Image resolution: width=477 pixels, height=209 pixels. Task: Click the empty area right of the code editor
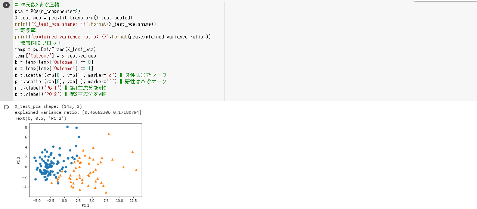tap(350, 51)
